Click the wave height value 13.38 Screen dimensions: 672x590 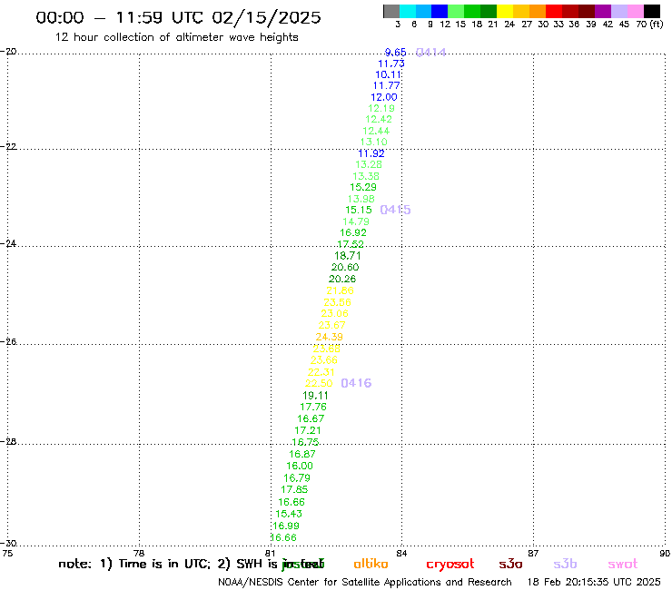click(366, 176)
